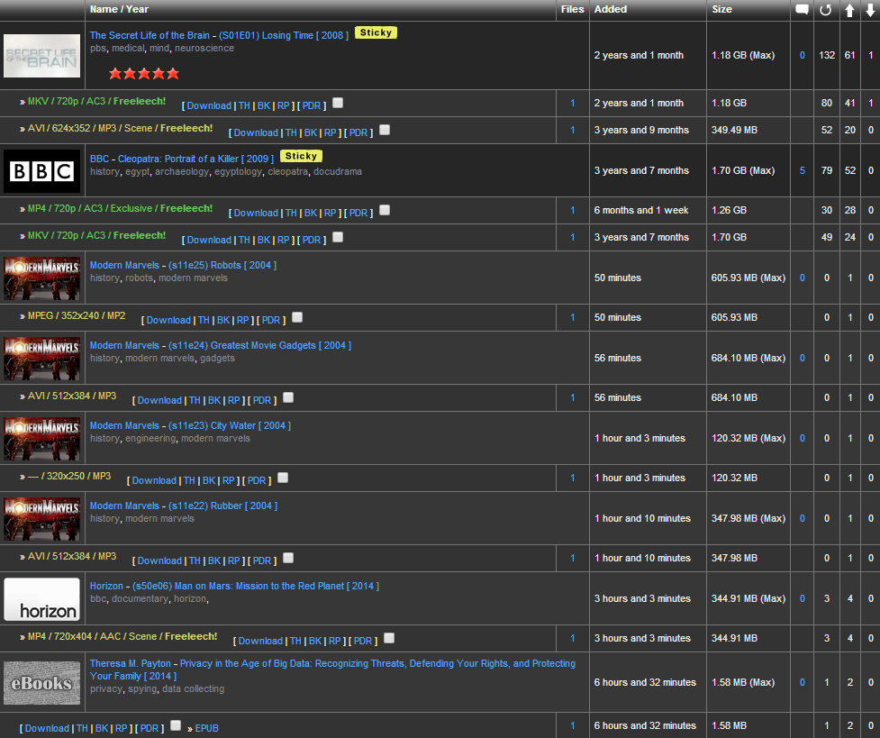The height and width of the screenshot is (738, 880).
Task: Tick the checkbox for AVI 624x352 torrent
Action: coord(385,130)
